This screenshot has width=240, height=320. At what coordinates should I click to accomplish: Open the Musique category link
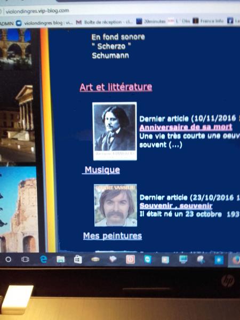pyautogui.click(x=102, y=170)
